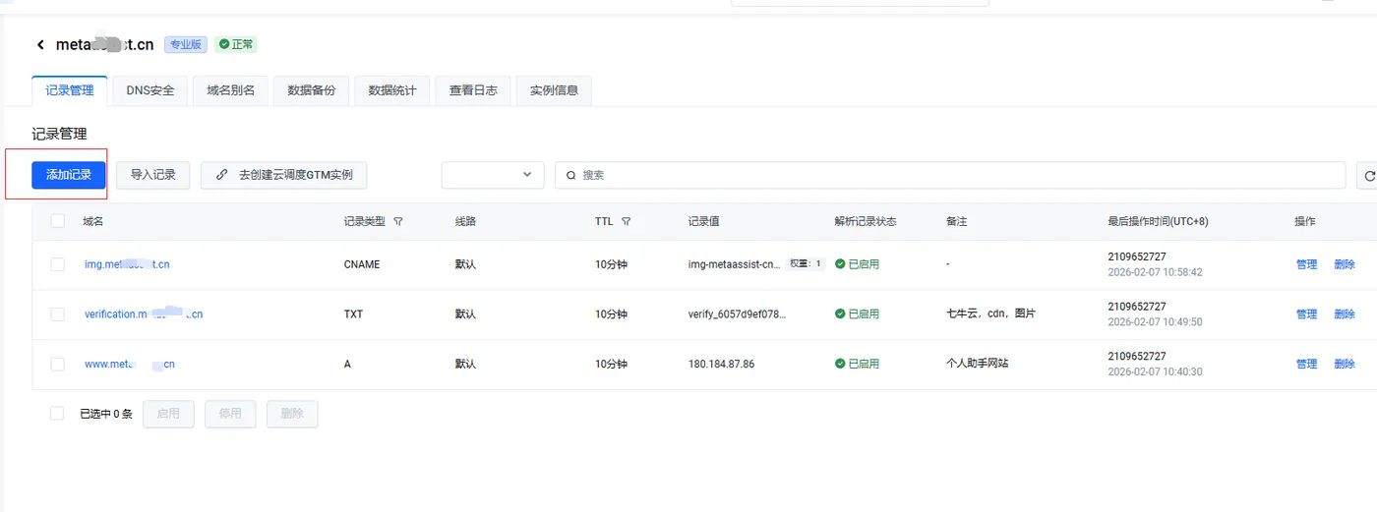Tick the select-all checkbox in table header
The width and height of the screenshot is (1377, 512).
(x=58, y=221)
